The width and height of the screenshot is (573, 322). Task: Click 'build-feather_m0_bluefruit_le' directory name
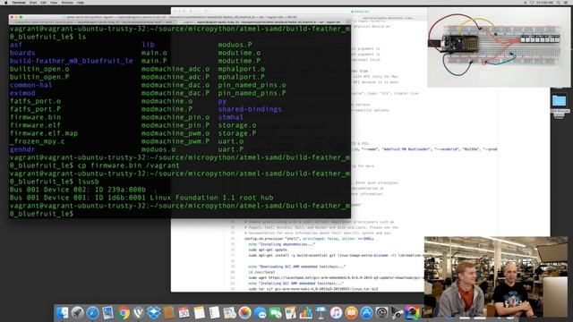(72, 61)
